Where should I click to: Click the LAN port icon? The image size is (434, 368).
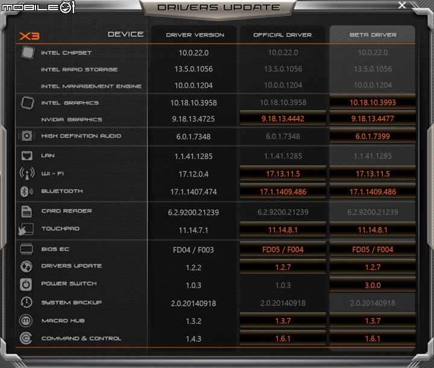27,155
